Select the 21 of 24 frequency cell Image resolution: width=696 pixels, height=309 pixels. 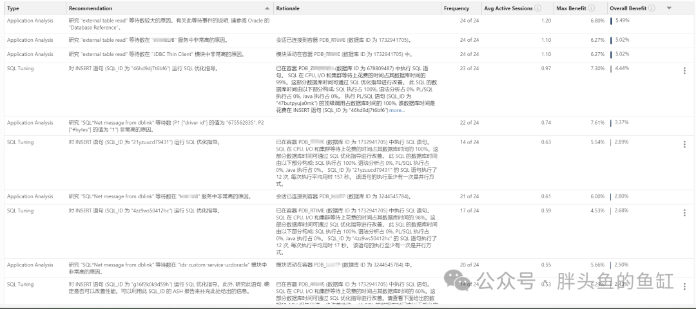click(x=470, y=196)
